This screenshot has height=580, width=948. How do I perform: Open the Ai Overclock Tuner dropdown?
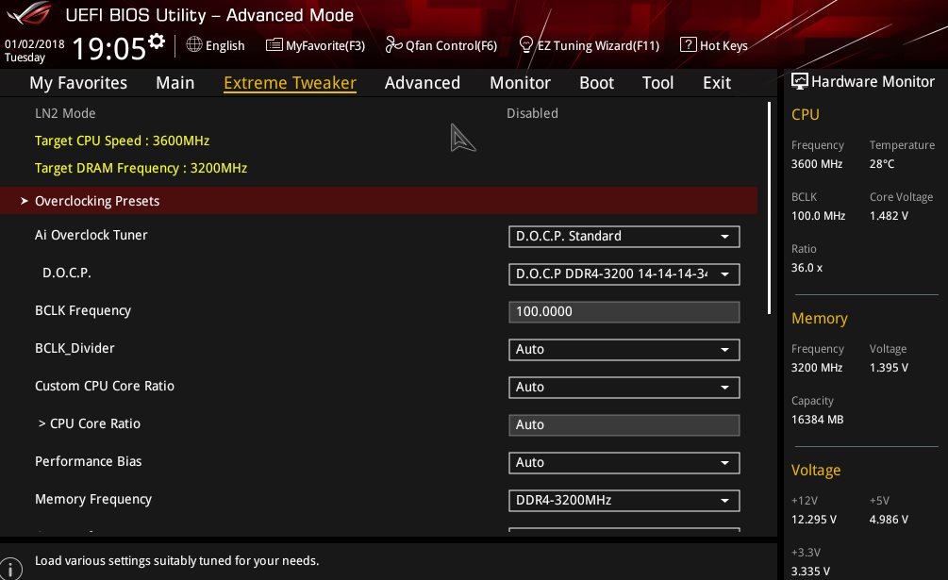click(x=624, y=236)
